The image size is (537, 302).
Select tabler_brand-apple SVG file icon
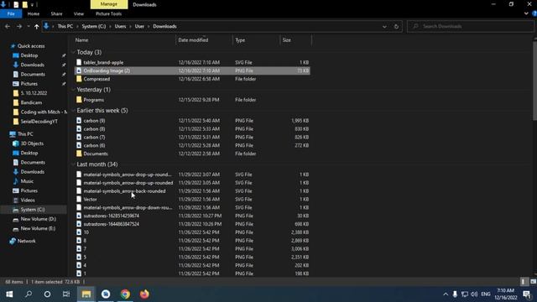(79, 62)
